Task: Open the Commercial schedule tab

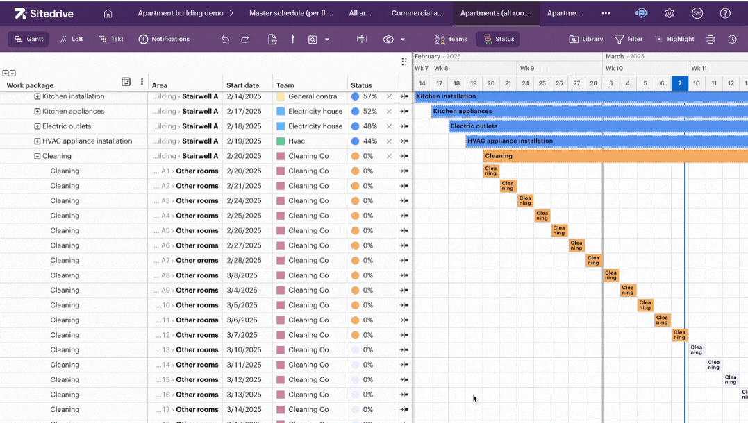Action: pyautogui.click(x=417, y=12)
